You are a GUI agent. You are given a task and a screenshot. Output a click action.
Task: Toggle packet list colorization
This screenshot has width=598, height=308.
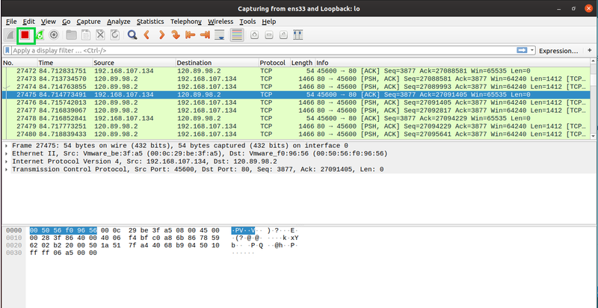pos(237,34)
